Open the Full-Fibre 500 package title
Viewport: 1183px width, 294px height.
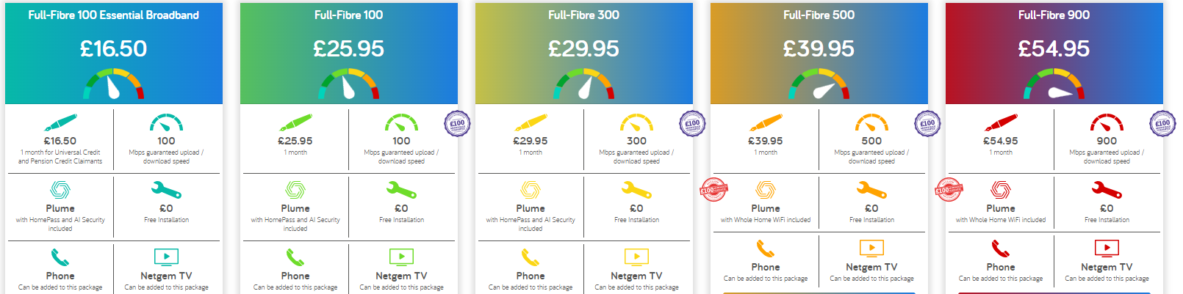pyautogui.click(x=819, y=15)
